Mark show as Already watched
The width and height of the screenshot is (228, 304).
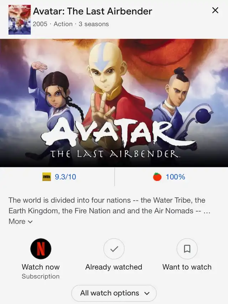(114, 249)
